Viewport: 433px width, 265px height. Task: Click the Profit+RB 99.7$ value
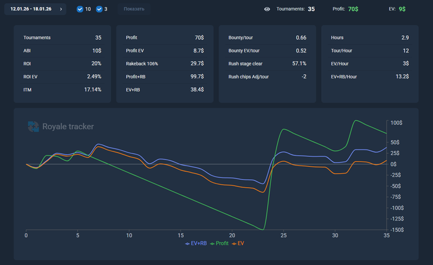click(197, 77)
